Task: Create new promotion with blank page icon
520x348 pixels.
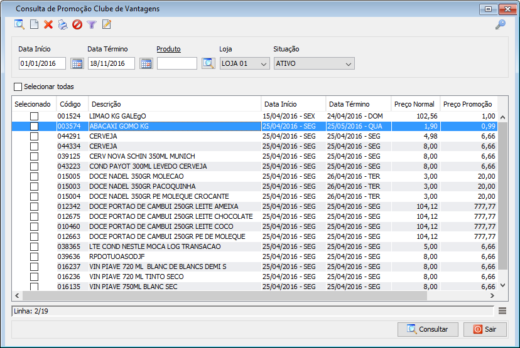Action: (34, 24)
